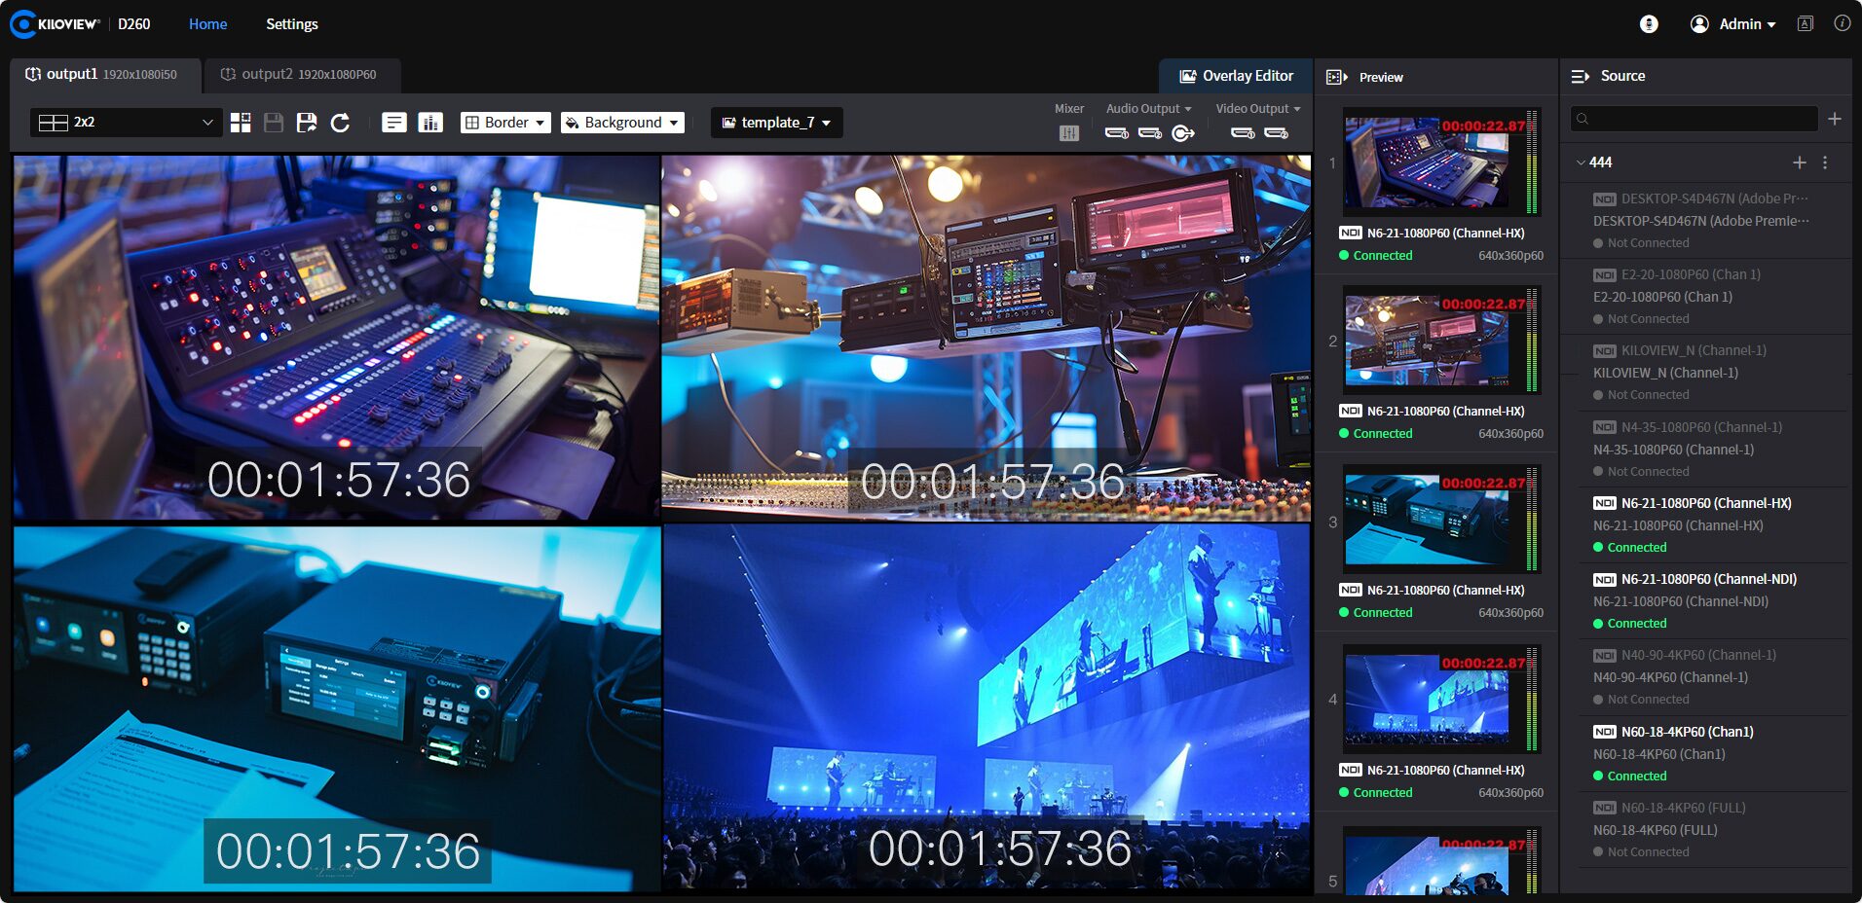The image size is (1862, 903).
Task: Click the refresh layout icon
Action: pyautogui.click(x=340, y=123)
